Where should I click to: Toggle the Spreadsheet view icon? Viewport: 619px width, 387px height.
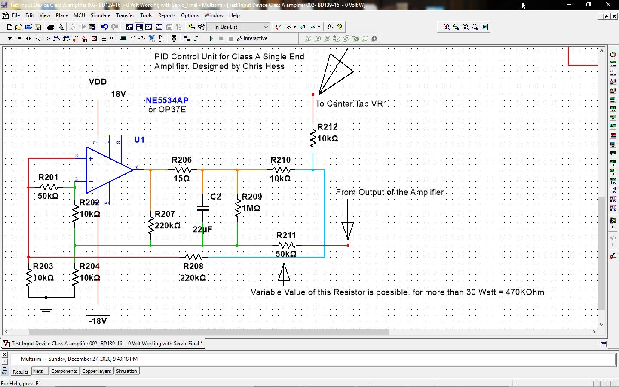coord(139,27)
